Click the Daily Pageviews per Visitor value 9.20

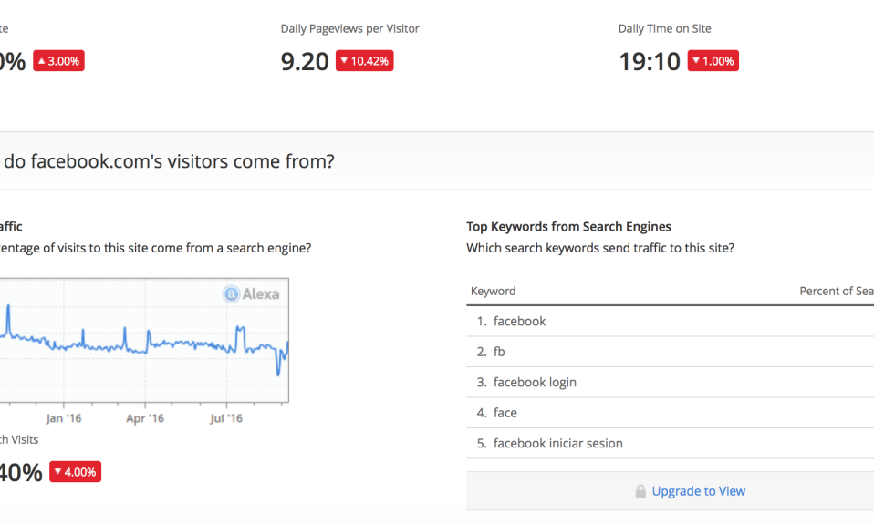[x=305, y=61]
